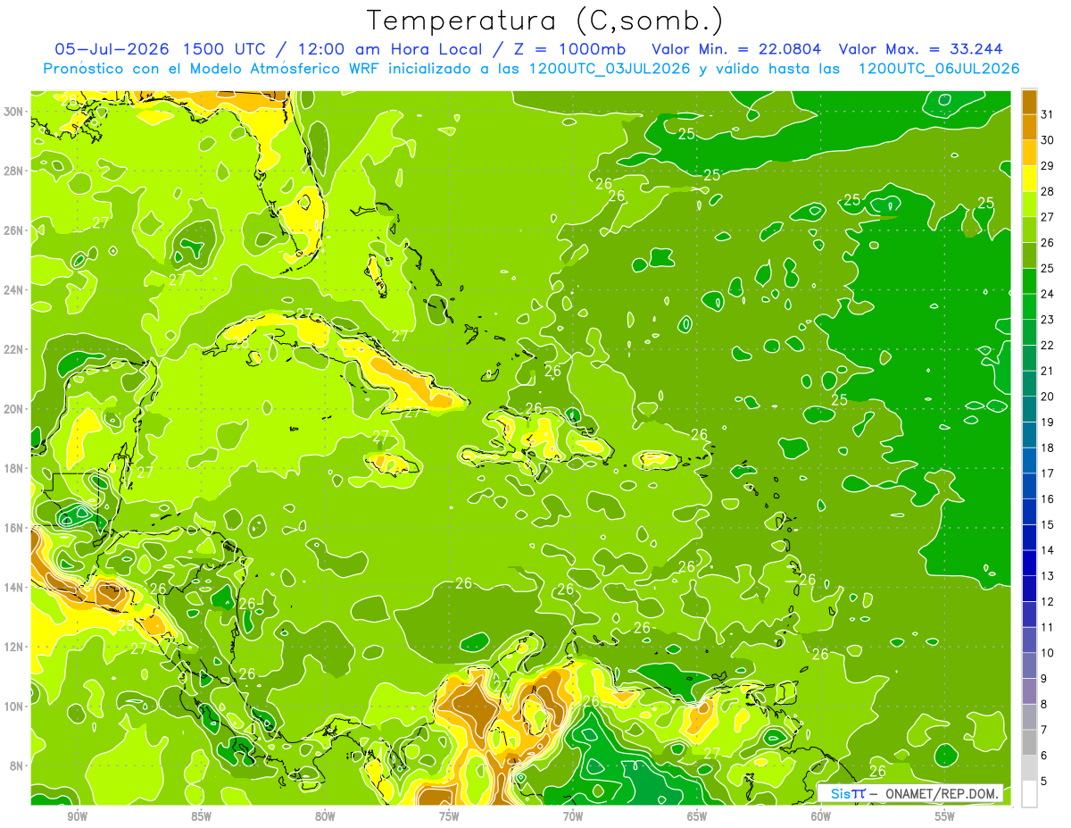Click latitude axis label 28N

(15, 171)
